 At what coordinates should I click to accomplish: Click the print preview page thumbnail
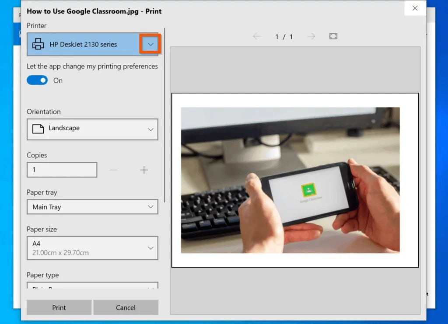click(x=295, y=180)
